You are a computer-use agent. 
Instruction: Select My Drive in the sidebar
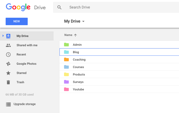coord(27,36)
